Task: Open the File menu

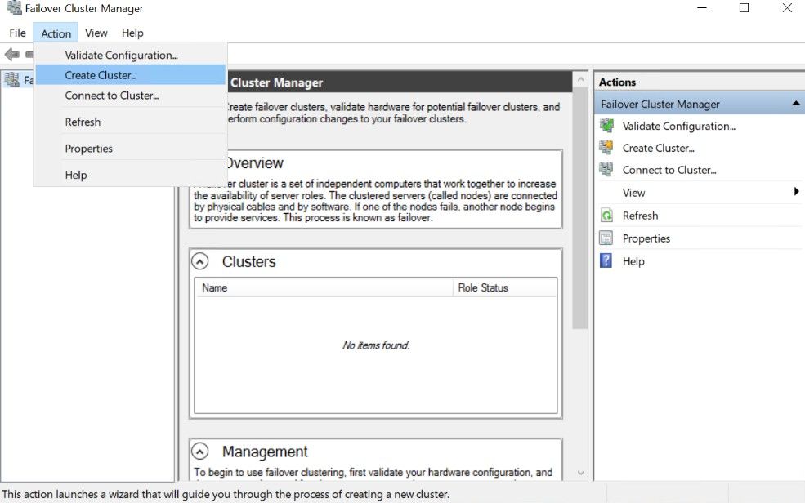Action: [17, 33]
